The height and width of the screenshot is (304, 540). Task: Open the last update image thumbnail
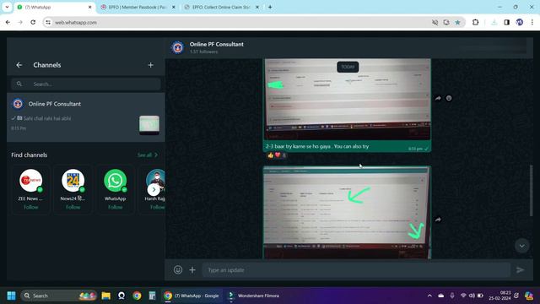point(149,124)
